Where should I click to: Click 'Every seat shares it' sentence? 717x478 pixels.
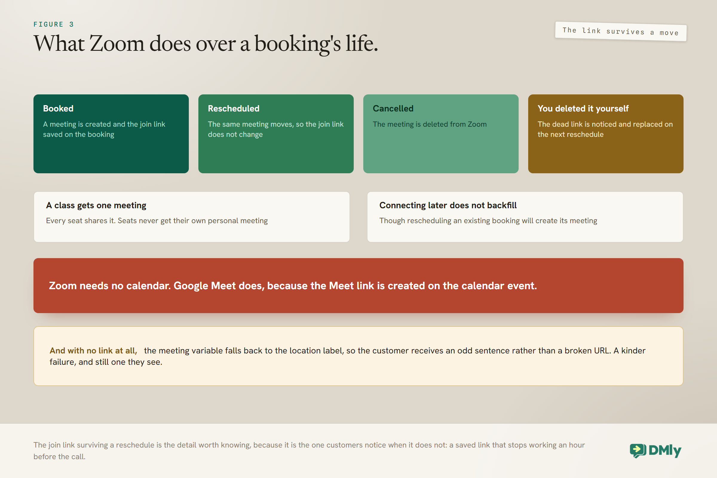tap(157, 221)
